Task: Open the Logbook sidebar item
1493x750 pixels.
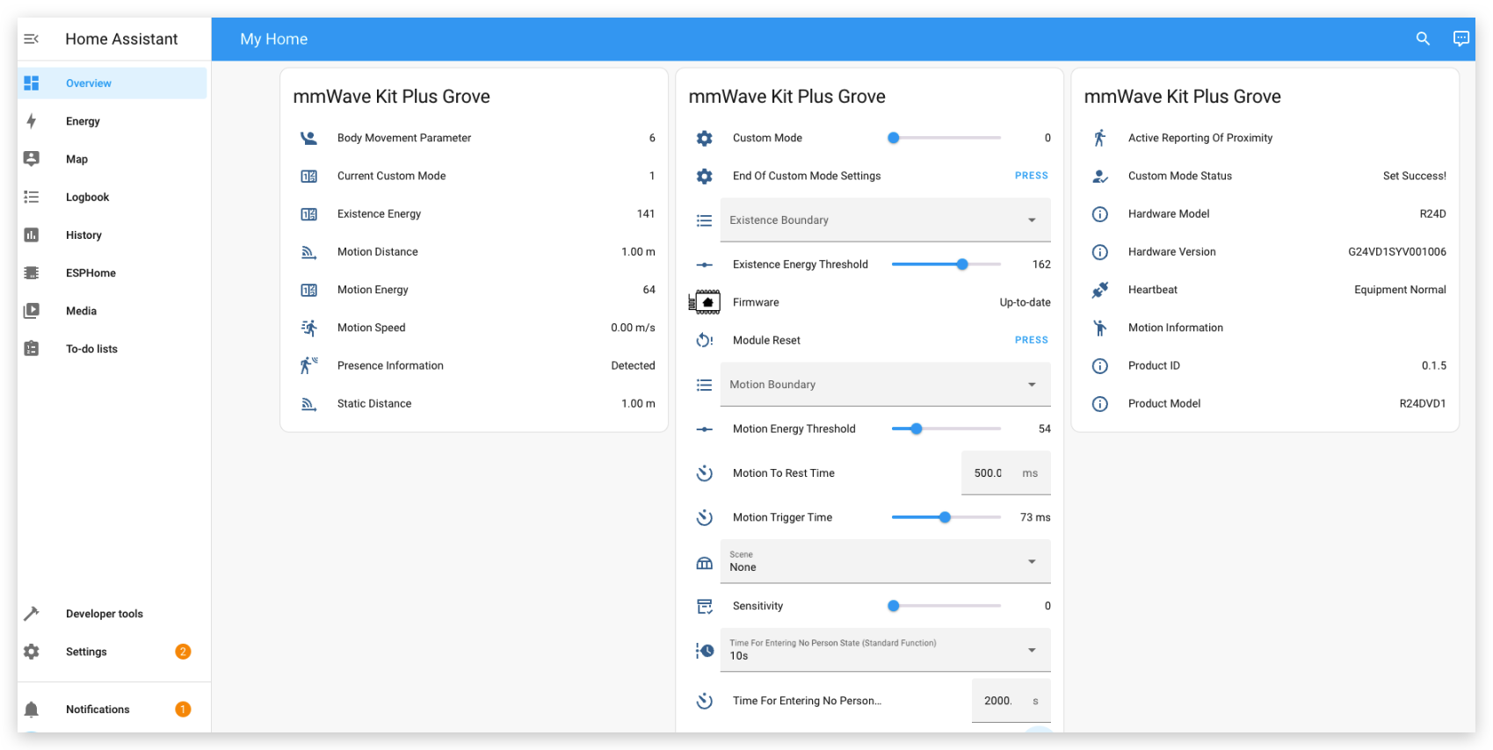Action: [112, 197]
